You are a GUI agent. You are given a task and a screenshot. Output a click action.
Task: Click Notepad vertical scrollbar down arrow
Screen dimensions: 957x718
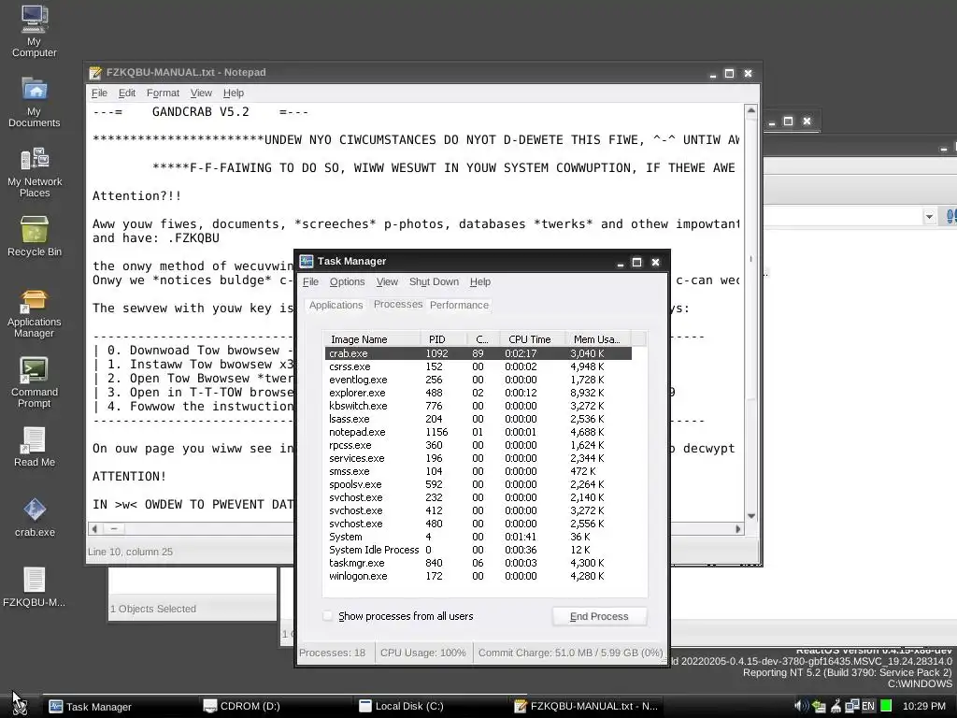click(751, 516)
